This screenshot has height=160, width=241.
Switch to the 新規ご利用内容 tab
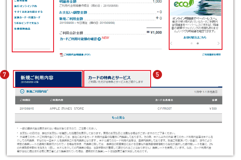pyautogui.click(x=48, y=79)
